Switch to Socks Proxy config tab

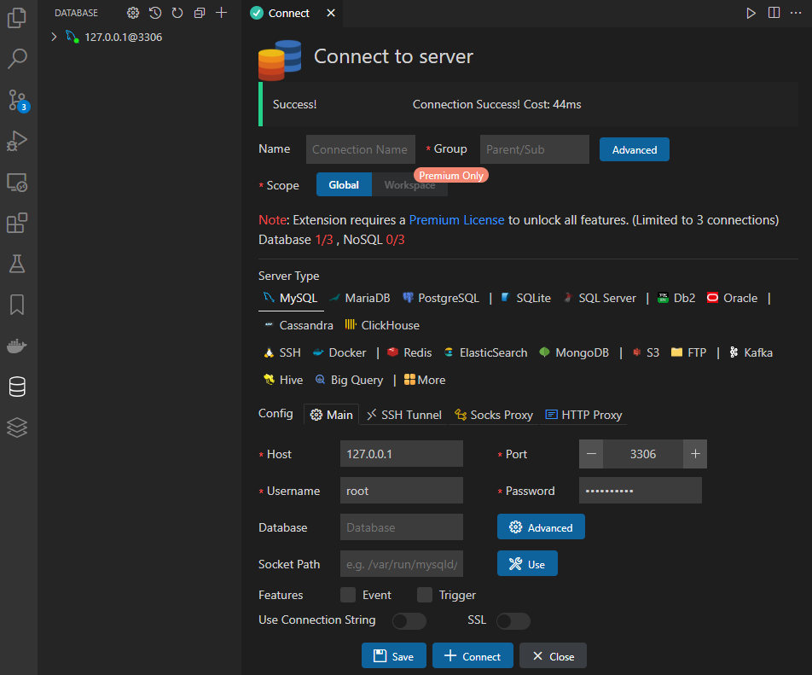point(494,415)
